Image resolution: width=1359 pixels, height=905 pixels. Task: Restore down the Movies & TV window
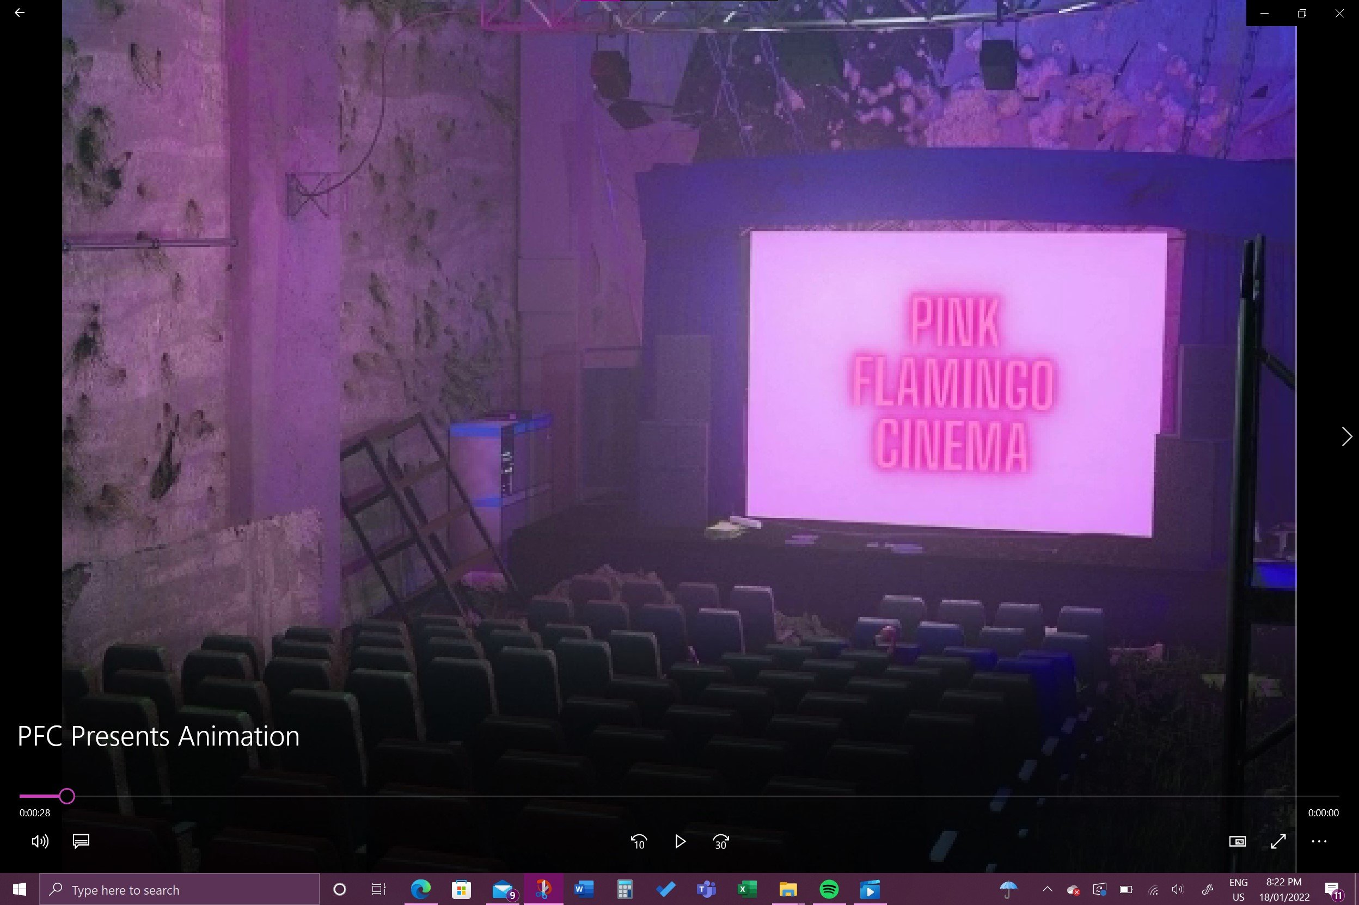[x=1302, y=13]
